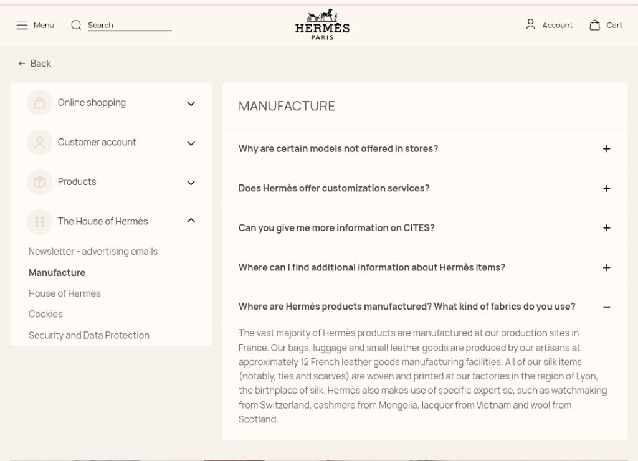The width and height of the screenshot is (638, 461).
Task: Click the Hermès Paris logo
Action: (x=322, y=24)
